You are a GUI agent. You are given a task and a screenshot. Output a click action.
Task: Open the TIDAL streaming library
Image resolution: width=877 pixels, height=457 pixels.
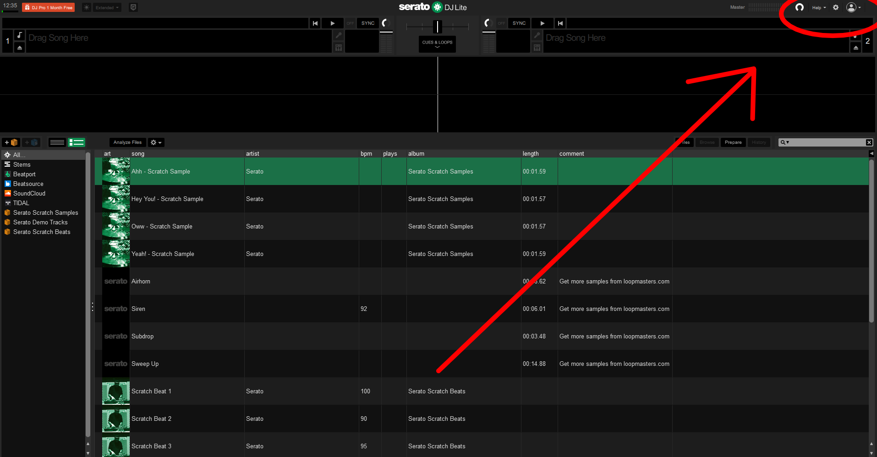pos(21,203)
